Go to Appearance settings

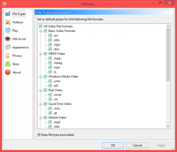pyautogui.click(x=20, y=47)
